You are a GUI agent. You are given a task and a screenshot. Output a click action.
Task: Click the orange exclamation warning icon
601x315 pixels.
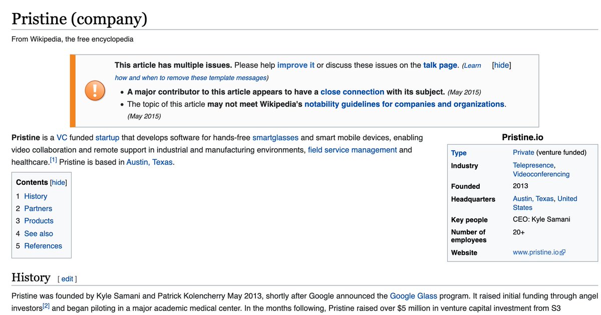95,91
